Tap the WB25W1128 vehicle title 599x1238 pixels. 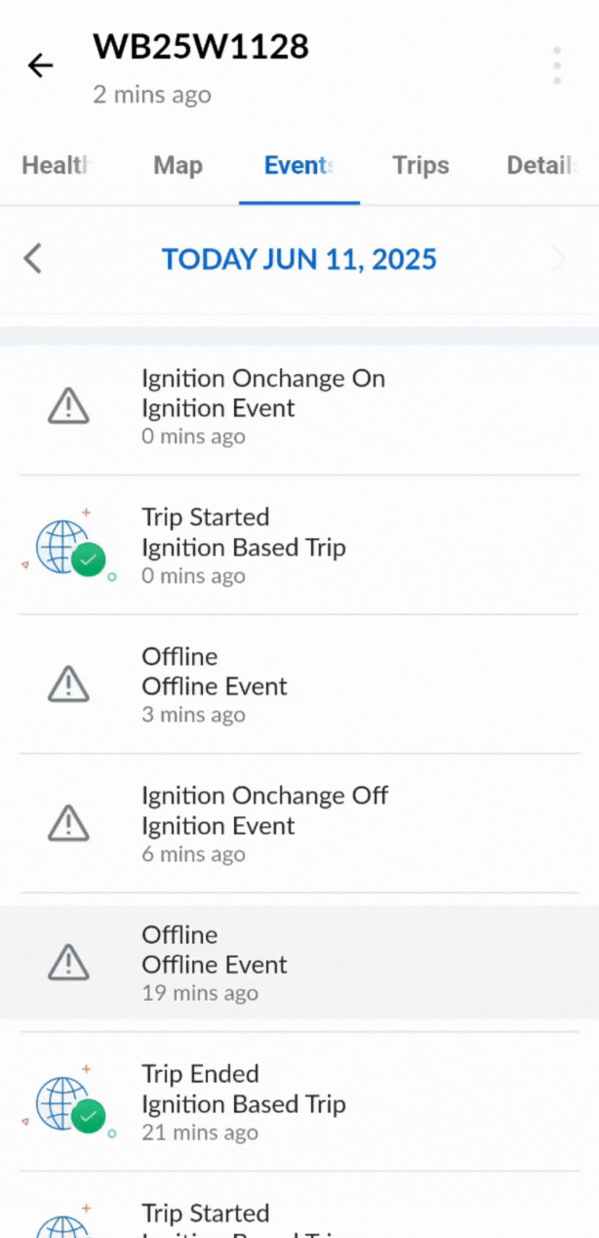[201, 46]
